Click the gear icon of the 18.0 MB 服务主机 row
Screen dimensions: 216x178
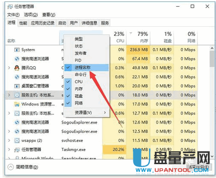point(17,95)
